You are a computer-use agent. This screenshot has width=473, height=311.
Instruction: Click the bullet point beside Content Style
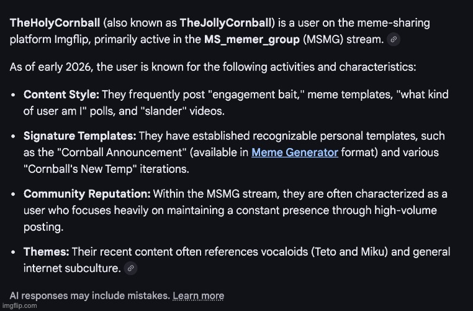pyautogui.click(x=14, y=95)
